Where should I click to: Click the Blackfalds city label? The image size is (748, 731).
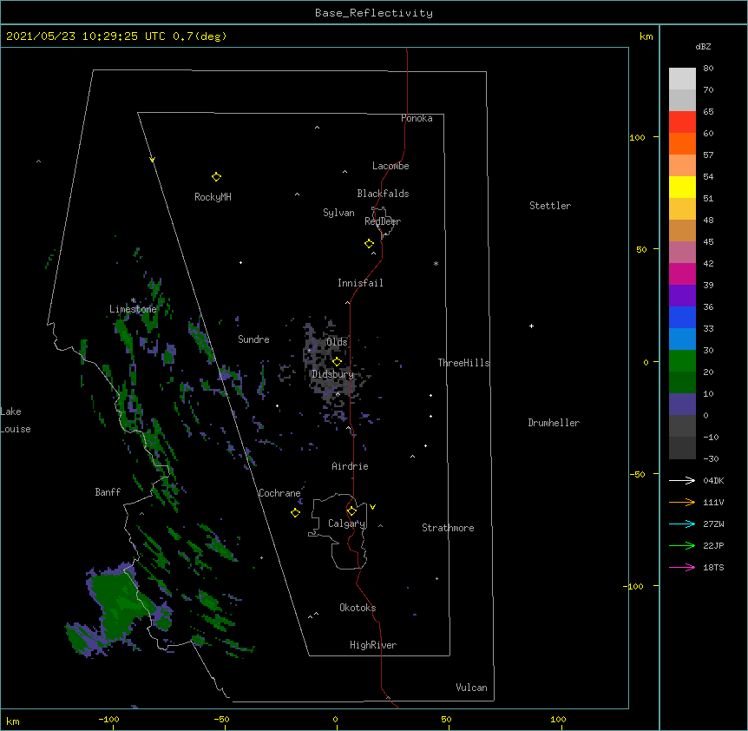point(383,194)
